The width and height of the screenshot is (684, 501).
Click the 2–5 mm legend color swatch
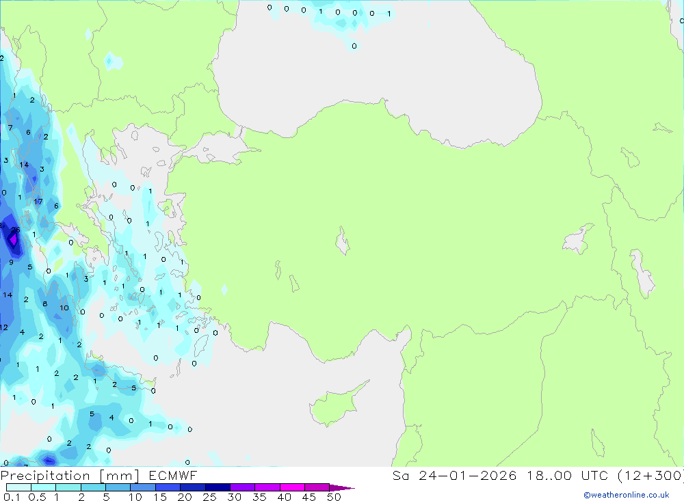click(x=93, y=487)
